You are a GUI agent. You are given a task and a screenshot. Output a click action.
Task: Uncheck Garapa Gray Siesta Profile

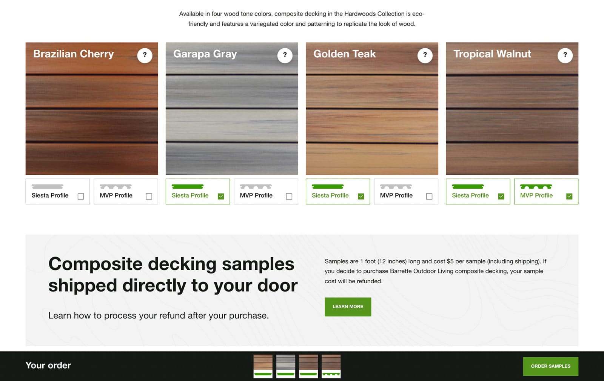pyautogui.click(x=221, y=196)
